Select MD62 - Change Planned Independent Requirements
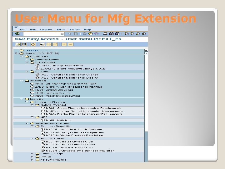 pyautogui.click(x=84, y=111)
